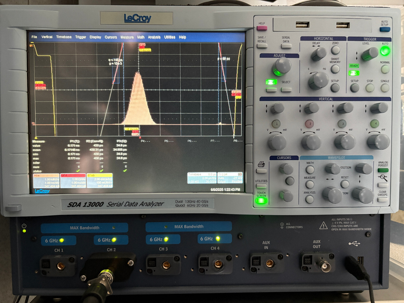Push the front-panel UTILITIES button

coord(261,186)
